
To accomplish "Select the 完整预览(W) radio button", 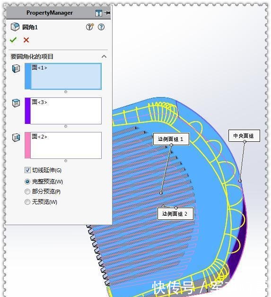I will coord(27,182).
